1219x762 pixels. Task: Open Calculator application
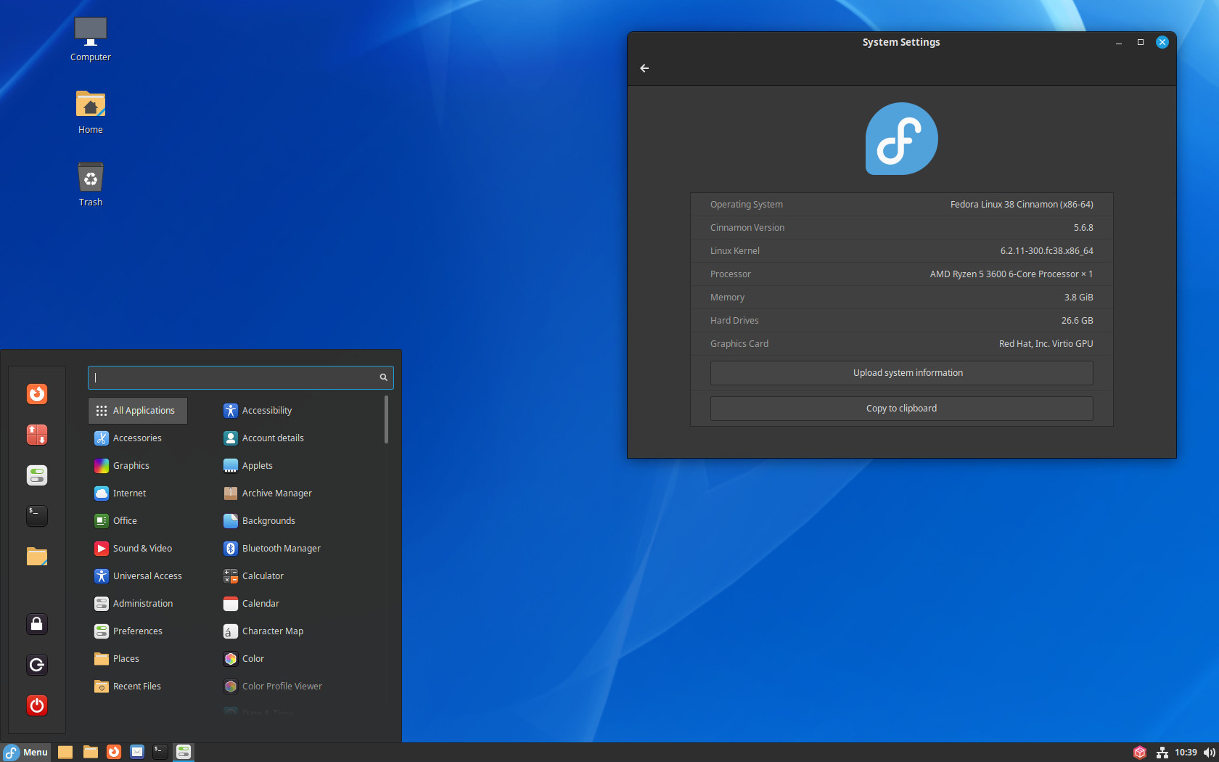click(253, 576)
